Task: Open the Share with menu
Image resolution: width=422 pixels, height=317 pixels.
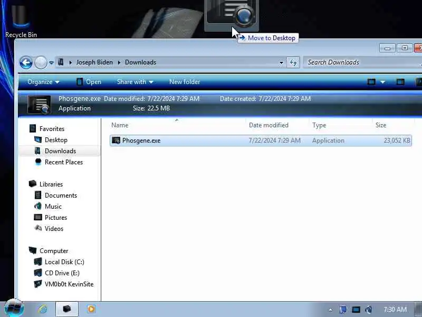Action: tap(135, 82)
